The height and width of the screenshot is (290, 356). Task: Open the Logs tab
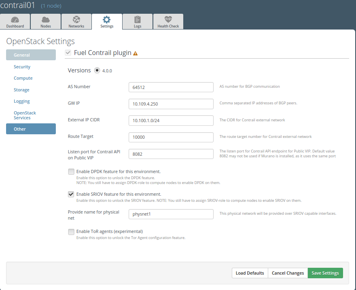point(138,22)
